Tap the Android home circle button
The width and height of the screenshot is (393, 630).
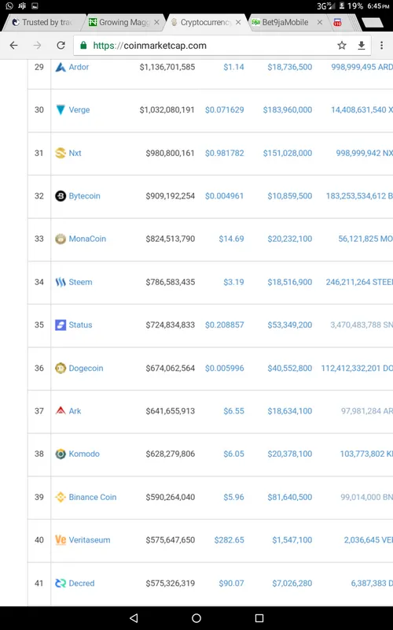pyautogui.click(x=196, y=618)
